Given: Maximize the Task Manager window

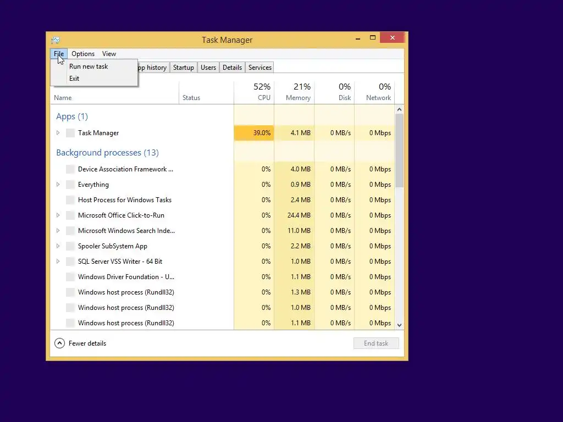Looking at the screenshot, I should click(x=373, y=38).
